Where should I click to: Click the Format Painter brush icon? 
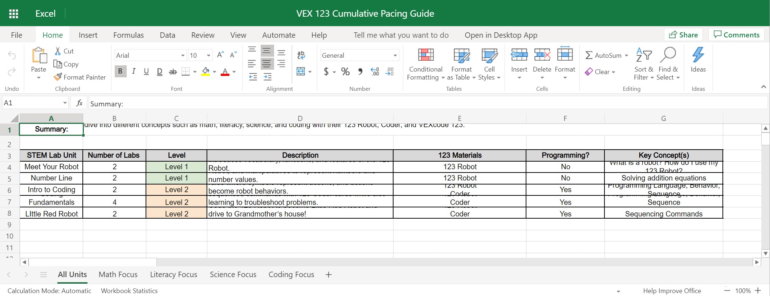tap(58, 77)
